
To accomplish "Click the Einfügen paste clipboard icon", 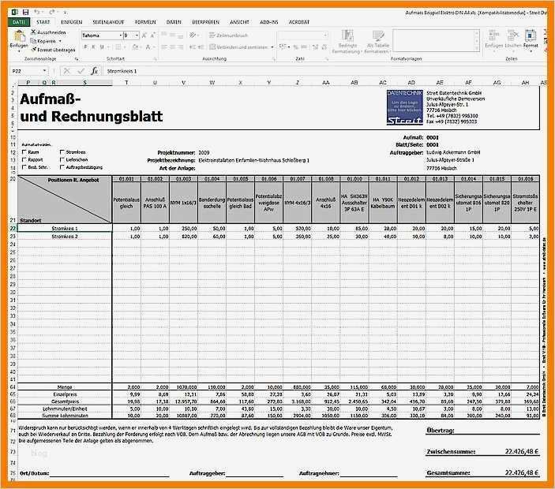I will (19, 36).
